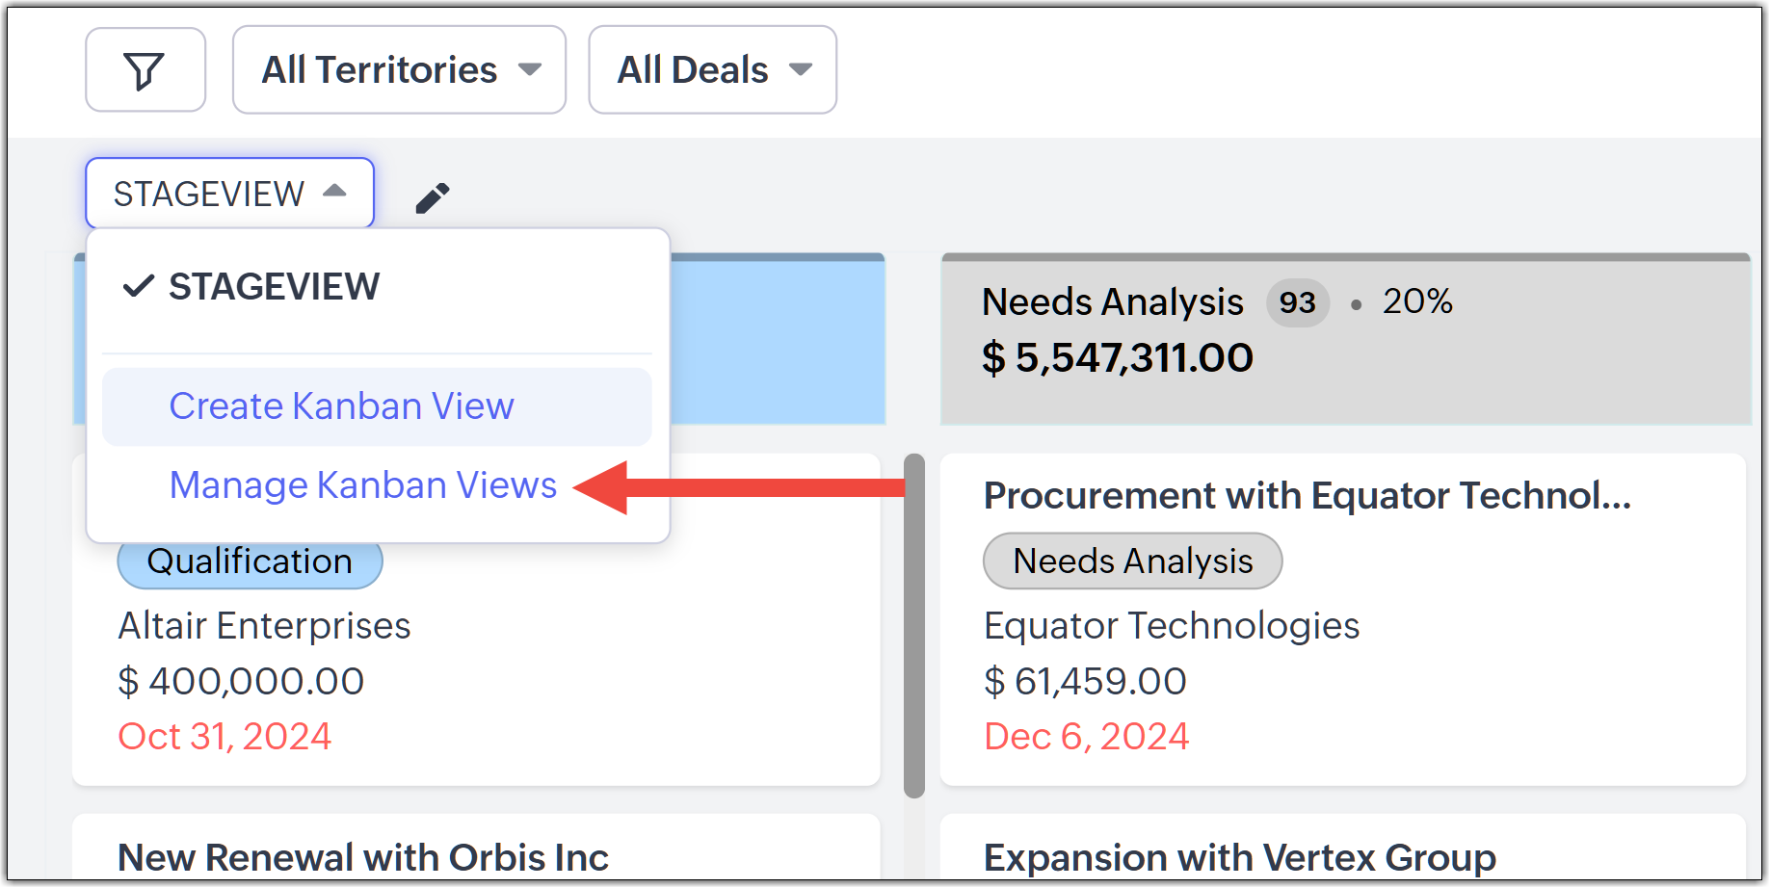The height and width of the screenshot is (888, 1770).
Task: Open Procurement with Equator Technol... deal
Action: click(x=1306, y=496)
